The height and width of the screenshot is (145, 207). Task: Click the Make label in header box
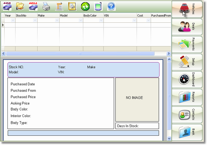91,67
